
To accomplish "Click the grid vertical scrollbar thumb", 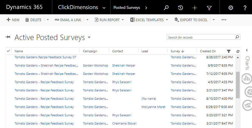I will [x=238, y=85].
